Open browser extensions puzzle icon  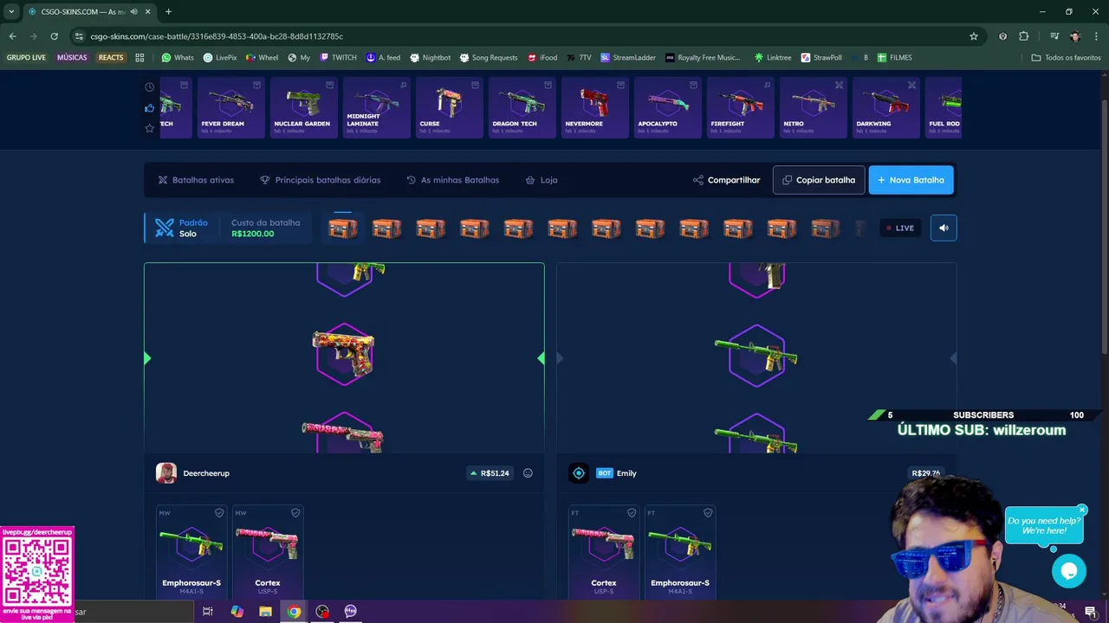(x=1023, y=36)
